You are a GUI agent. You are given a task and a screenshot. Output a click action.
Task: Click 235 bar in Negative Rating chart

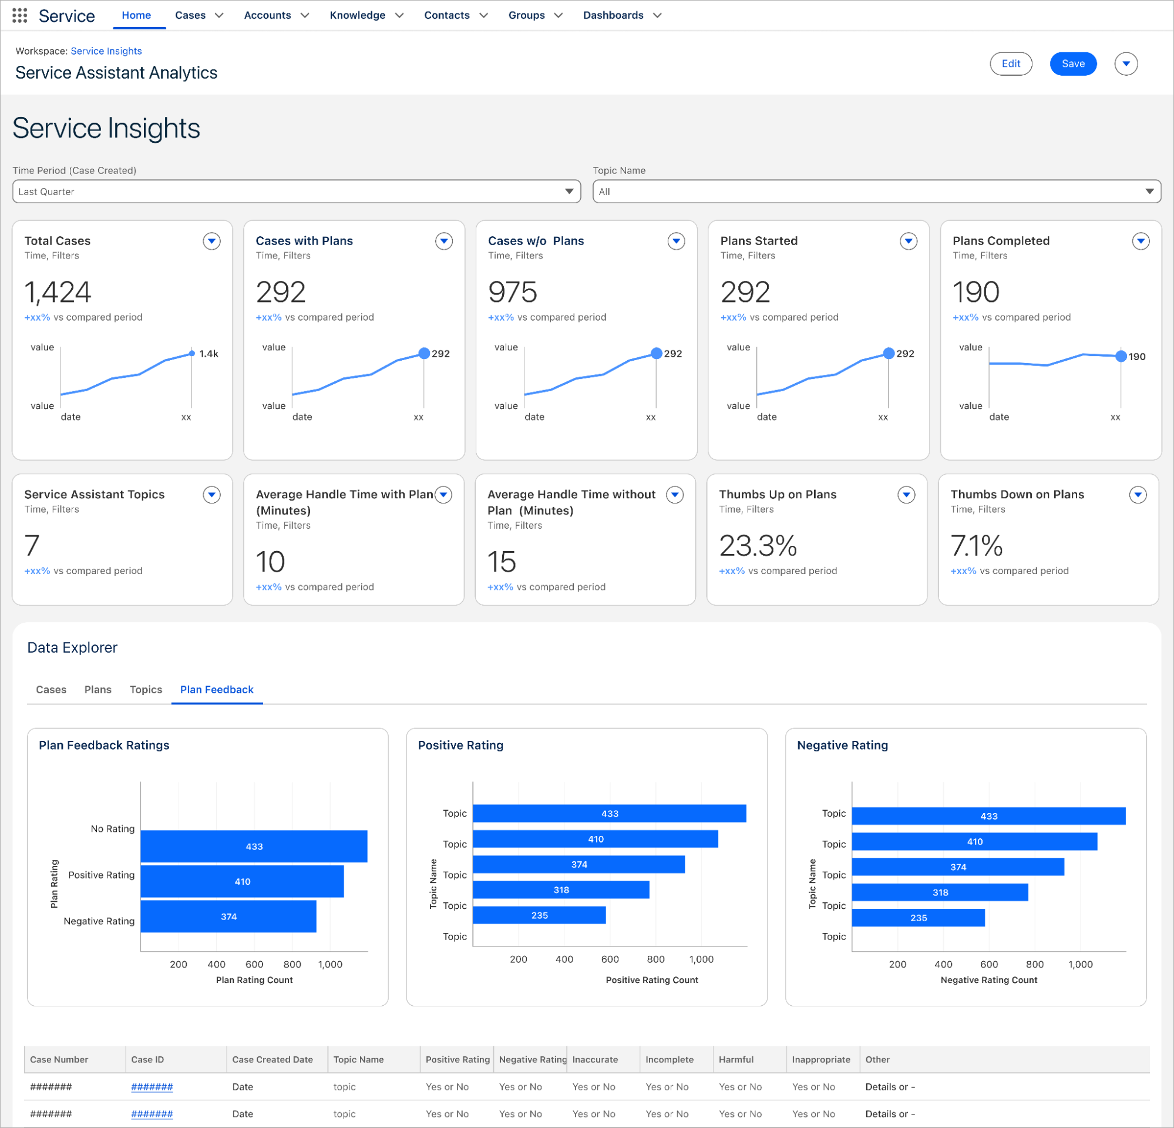point(919,918)
